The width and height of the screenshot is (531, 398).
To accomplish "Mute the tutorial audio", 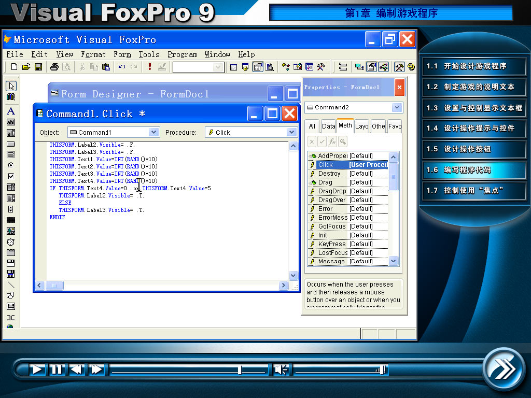I will [281, 369].
